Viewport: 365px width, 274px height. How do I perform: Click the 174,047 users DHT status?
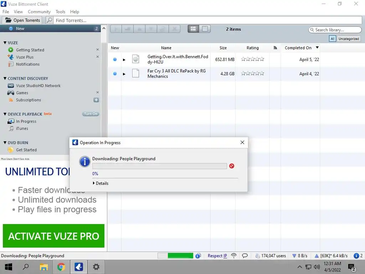point(271,255)
